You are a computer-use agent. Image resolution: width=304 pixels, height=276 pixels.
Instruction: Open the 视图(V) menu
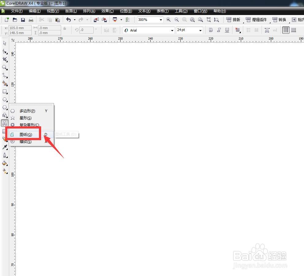(x=53, y=11)
